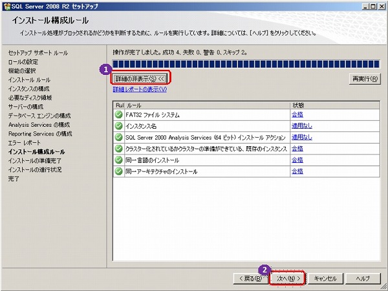This screenshot has height=291, width=388.
Task: Click the completed progress bar
Action: coord(246,64)
